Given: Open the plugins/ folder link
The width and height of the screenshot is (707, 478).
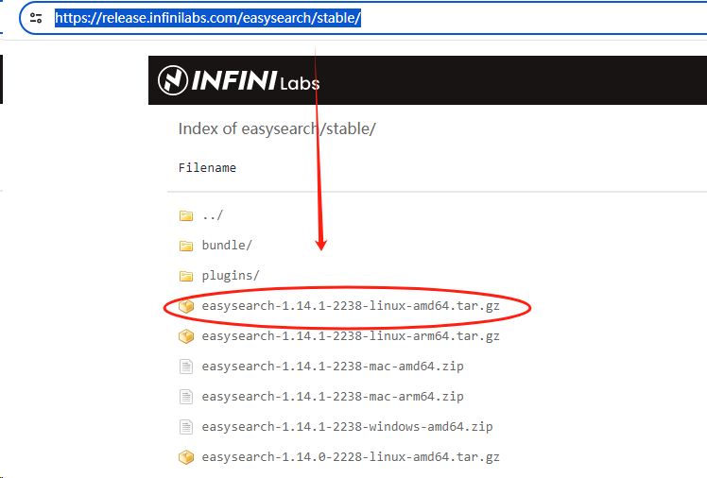Looking at the screenshot, I should 231,275.
